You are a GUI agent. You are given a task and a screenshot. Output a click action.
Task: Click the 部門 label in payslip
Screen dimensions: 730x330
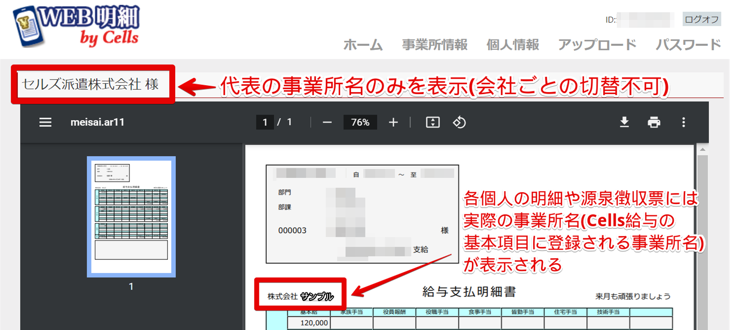point(285,192)
